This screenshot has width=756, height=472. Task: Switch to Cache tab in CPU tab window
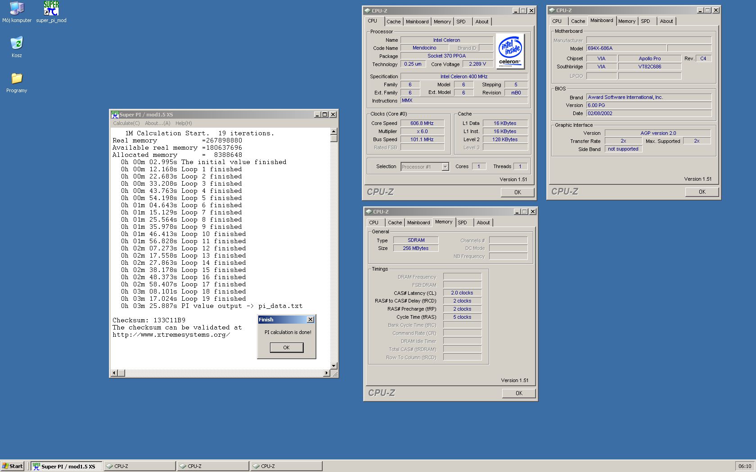click(393, 22)
